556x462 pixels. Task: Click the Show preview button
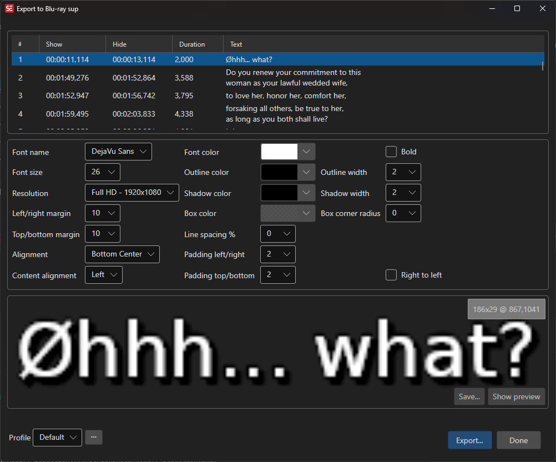516,396
